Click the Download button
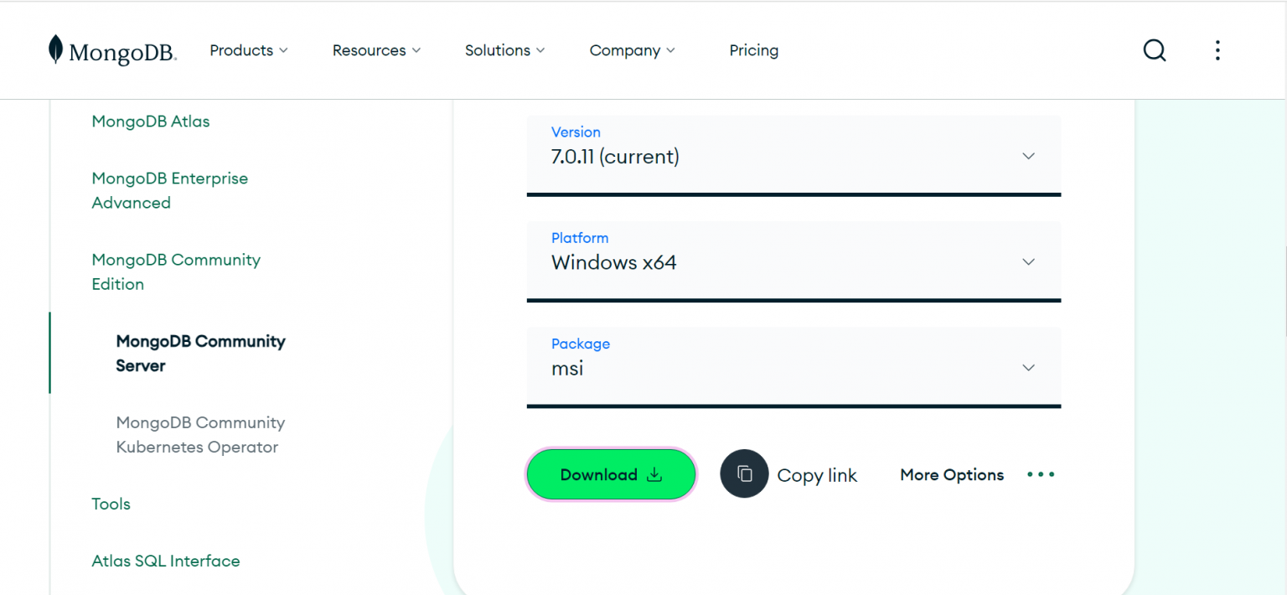This screenshot has height=595, width=1287. coord(611,474)
